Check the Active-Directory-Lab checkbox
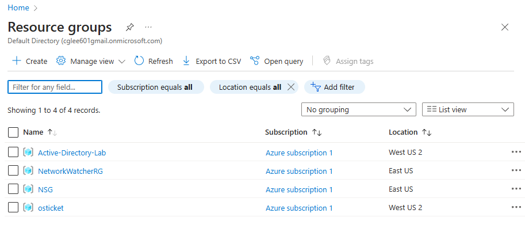This screenshot has width=525, height=236. pyautogui.click(x=13, y=153)
